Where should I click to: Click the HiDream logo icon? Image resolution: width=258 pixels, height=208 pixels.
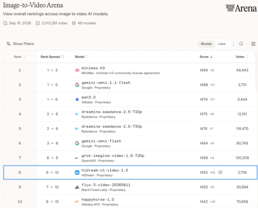(77, 172)
